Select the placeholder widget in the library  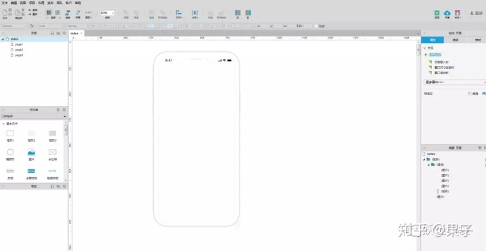53,154
